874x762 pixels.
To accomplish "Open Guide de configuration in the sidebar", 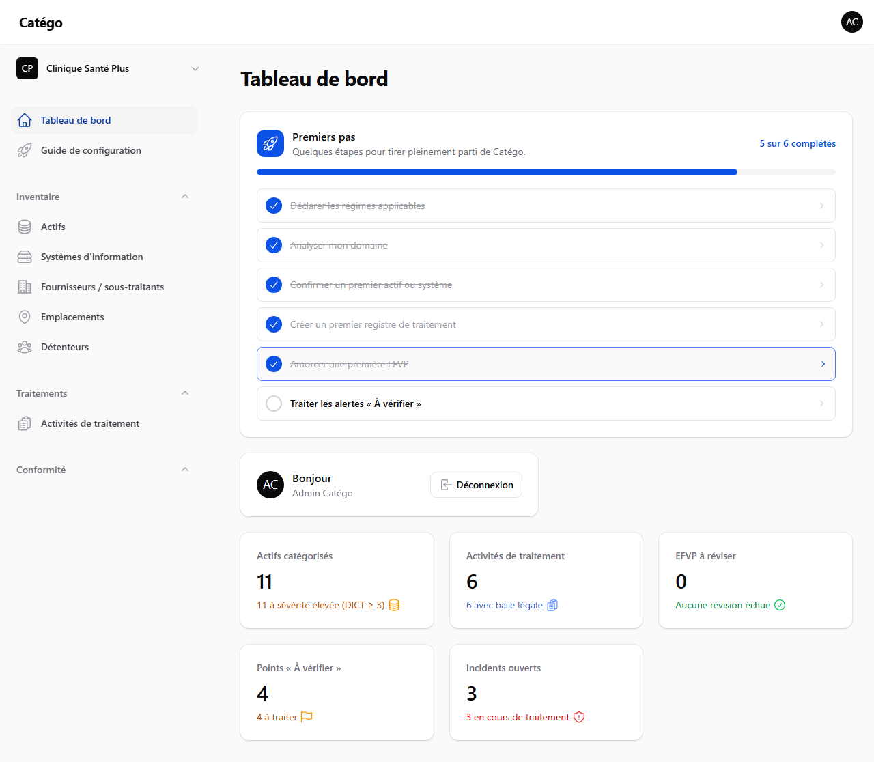I will click(x=104, y=150).
